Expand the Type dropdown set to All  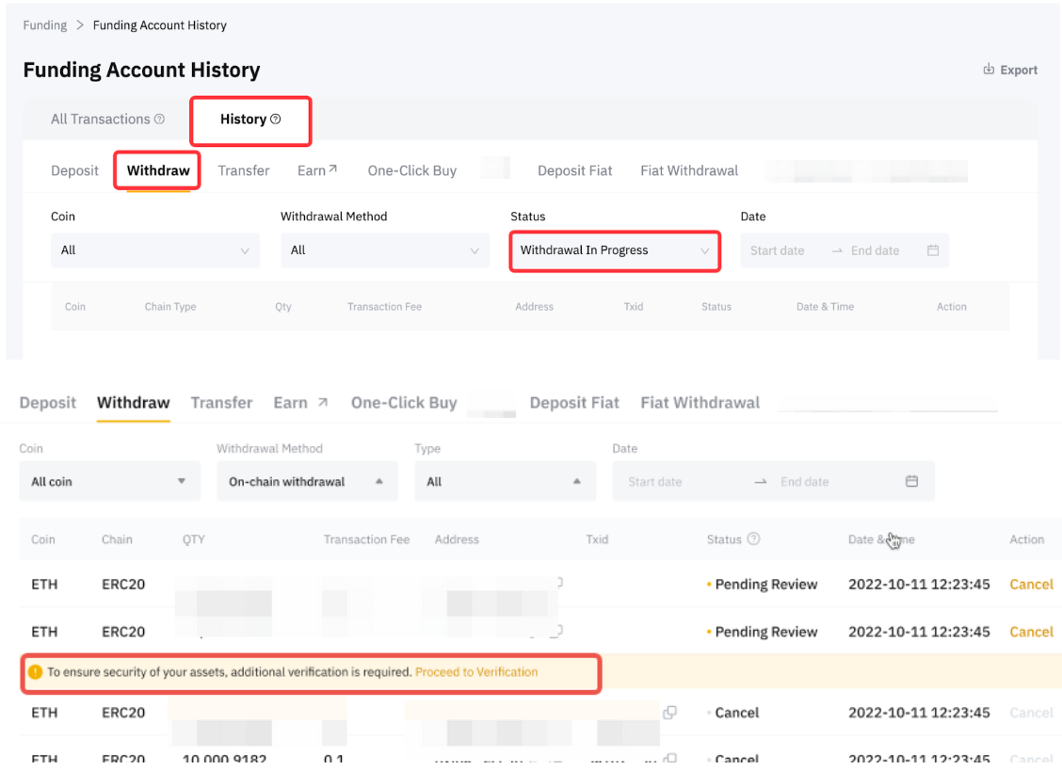(505, 481)
